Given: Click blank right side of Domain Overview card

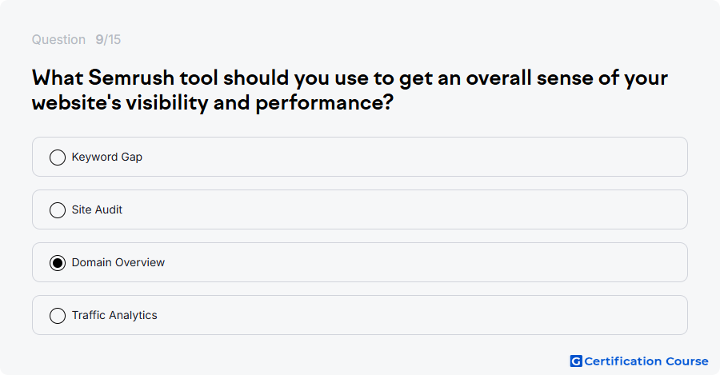Looking at the screenshot, I should pos(505,262).
